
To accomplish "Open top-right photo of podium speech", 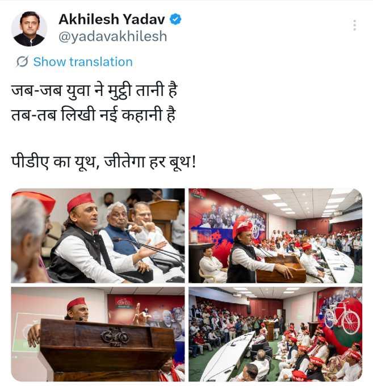I will [275, 236].
